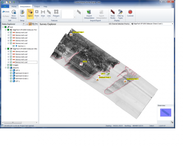
Task: Toggle Show Nodes display
Action: tap(113, 14)
